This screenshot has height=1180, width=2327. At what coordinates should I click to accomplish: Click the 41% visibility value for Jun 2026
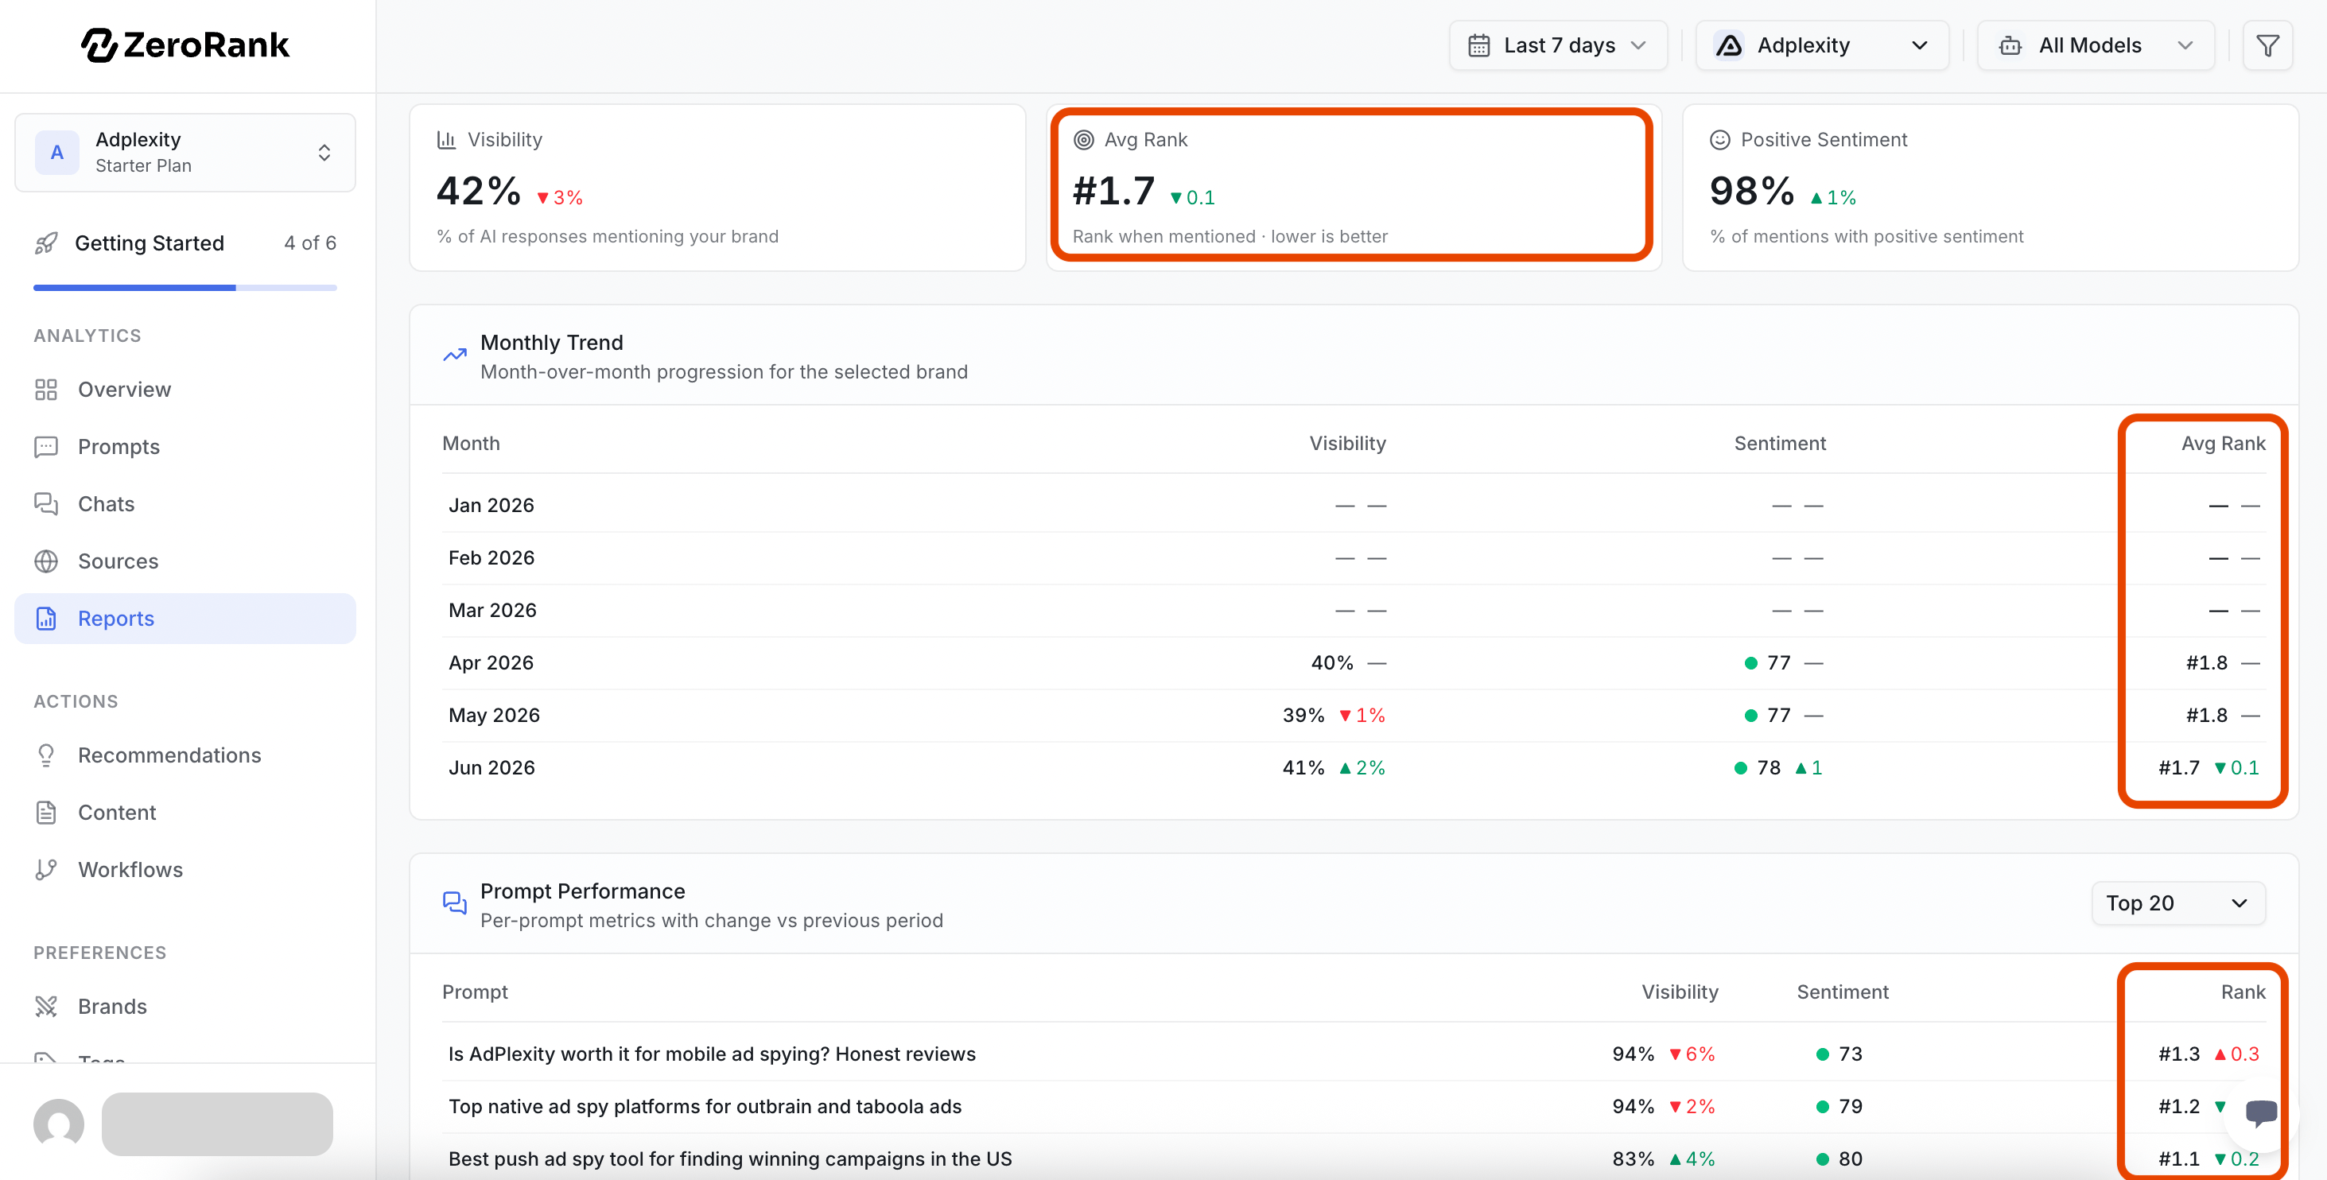1303,767
